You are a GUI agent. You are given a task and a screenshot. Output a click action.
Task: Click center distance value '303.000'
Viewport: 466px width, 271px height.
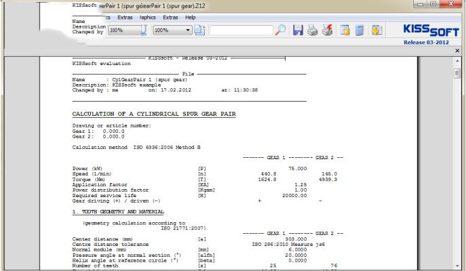296,239
